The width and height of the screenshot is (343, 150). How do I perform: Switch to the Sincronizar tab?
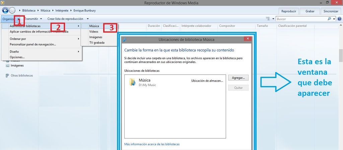point(331,11)
